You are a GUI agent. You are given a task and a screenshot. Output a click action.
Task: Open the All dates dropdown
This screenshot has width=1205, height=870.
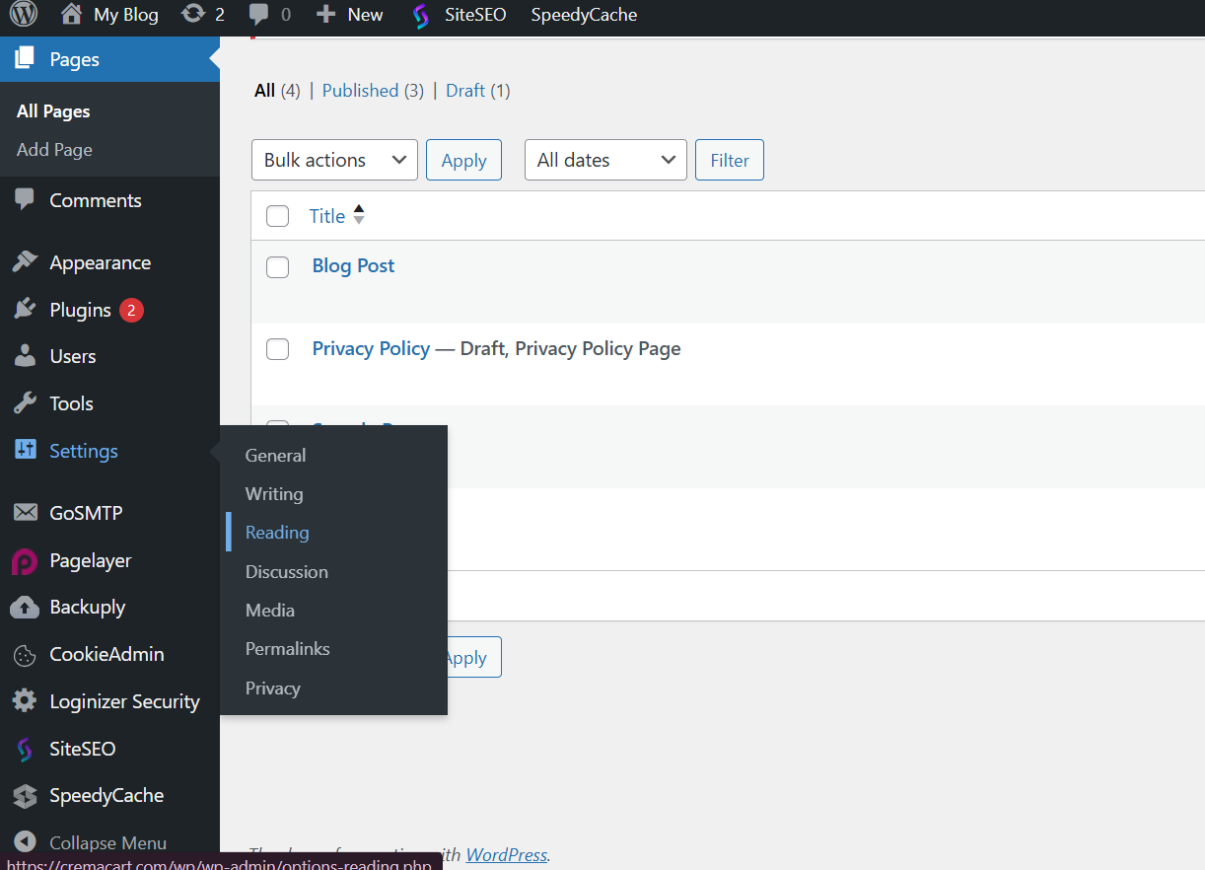coord(605,160)
